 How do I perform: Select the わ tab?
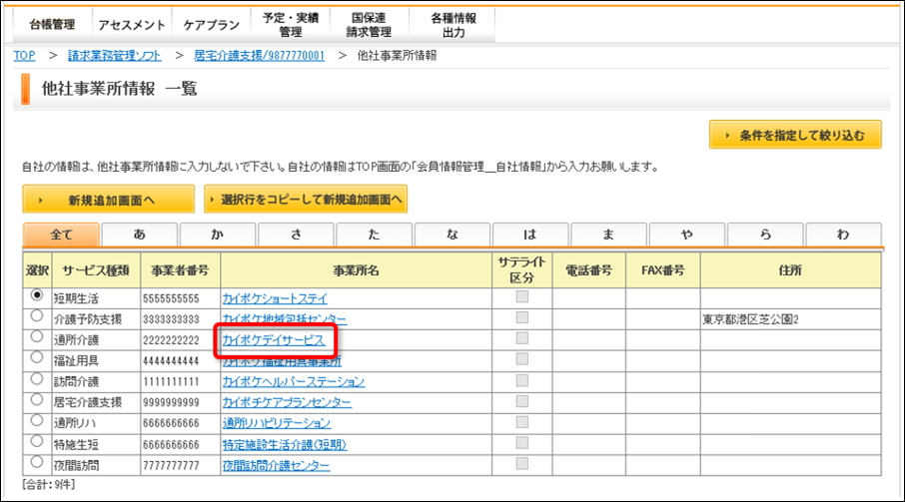pos(843,235)
